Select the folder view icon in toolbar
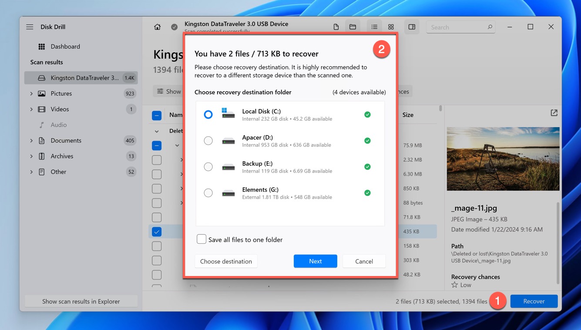 click(x=353, y=27)
